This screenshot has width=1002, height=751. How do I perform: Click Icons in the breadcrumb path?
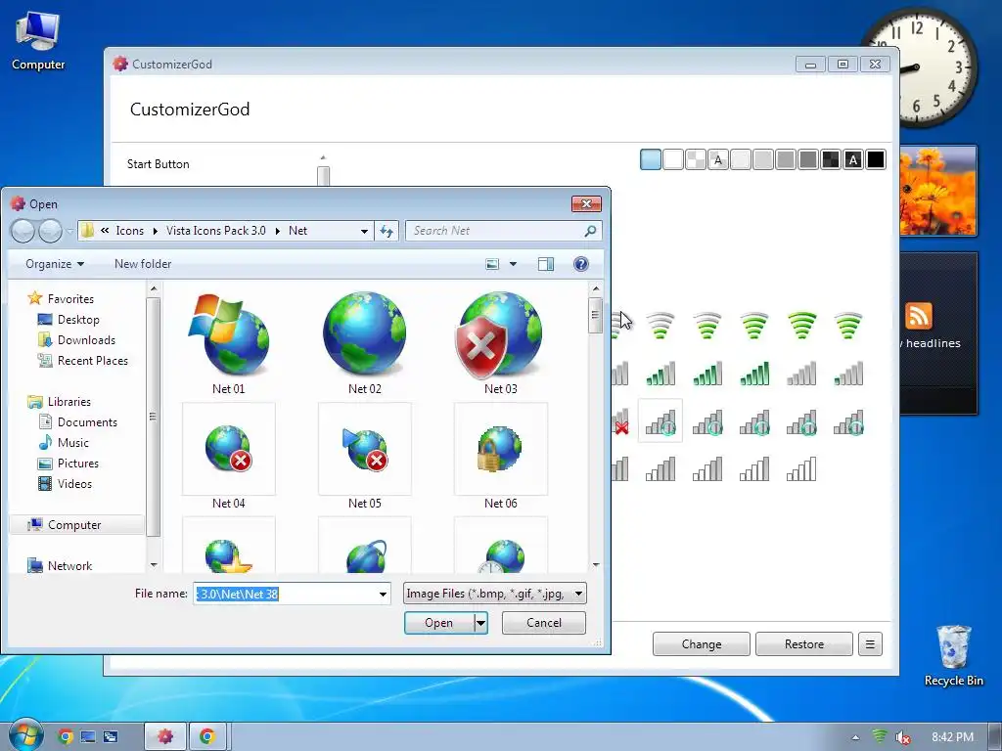pyautogui.click(x=130, y=231)
